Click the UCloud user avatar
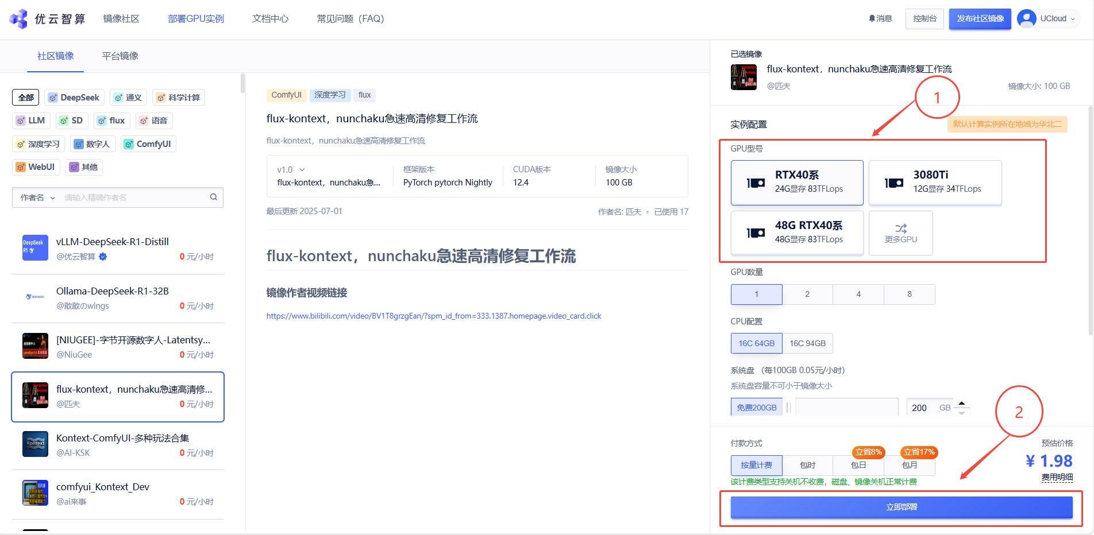 pos(1026,19)
